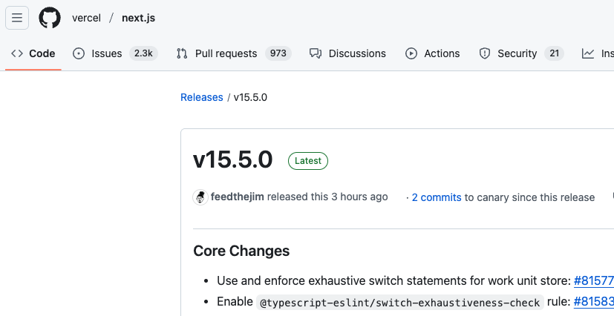This screenshot has height=316, width=614.
Task: Open the hamburger navigation menu
Action: pyautogui.click(x=17, y=18)
